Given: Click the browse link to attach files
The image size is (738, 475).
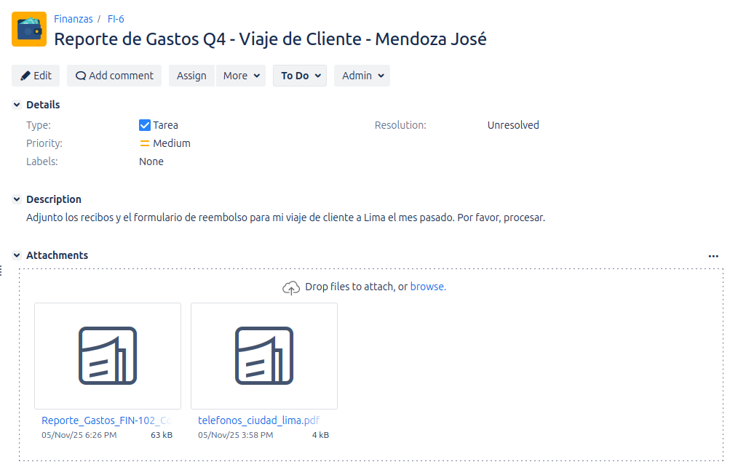Looking at the screenshot, I should point(428,287).
